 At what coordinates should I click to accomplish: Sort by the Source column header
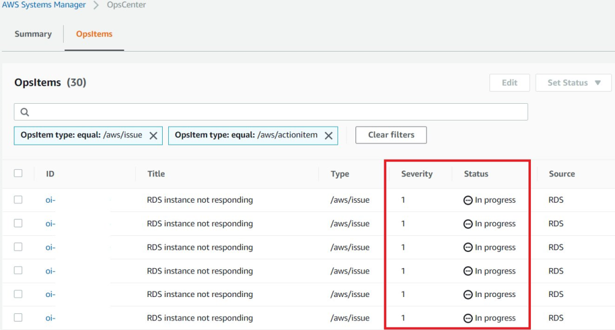[562, 173]
